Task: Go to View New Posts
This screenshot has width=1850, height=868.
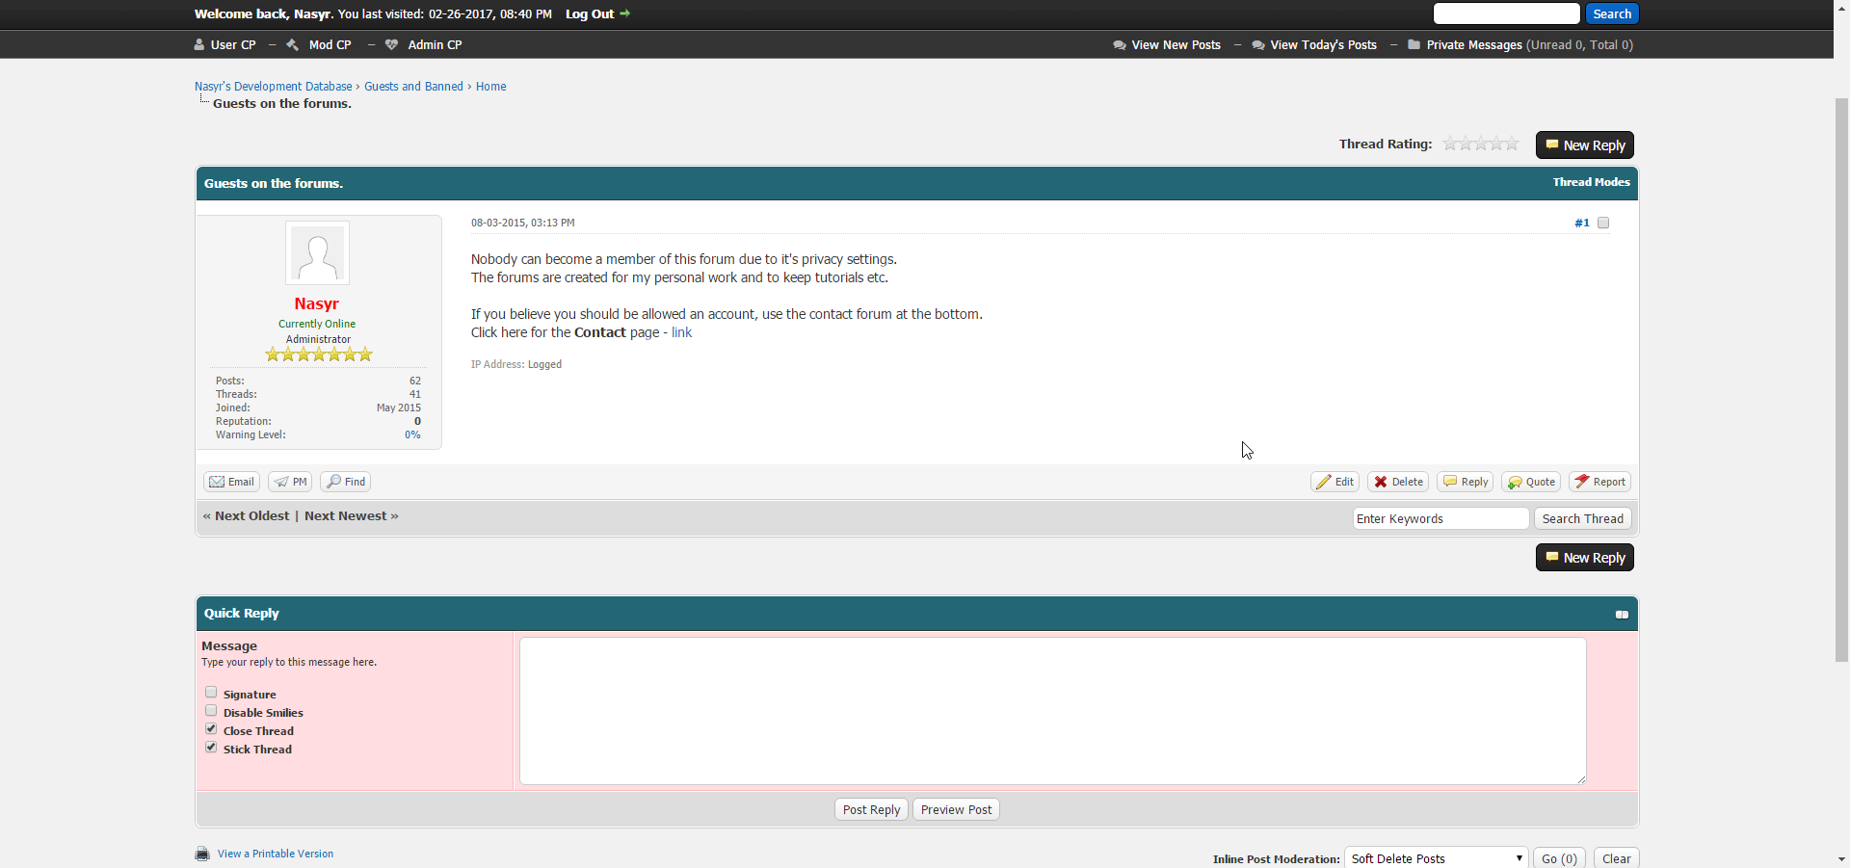Action: click(1176, 45)
